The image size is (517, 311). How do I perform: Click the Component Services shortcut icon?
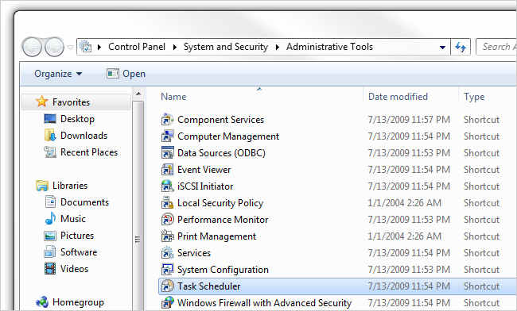pos(168,120)
